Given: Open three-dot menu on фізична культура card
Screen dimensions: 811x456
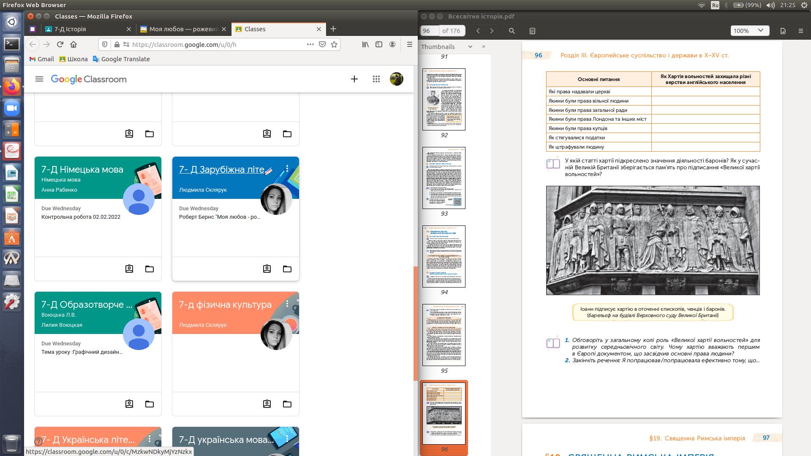Looking at the screenshot, I should (287, 304).
